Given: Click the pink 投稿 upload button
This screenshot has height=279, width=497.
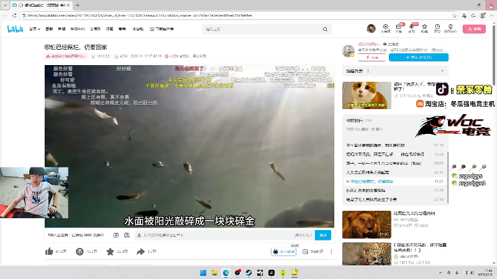Looking at the screenshot, I should [474, 29].
